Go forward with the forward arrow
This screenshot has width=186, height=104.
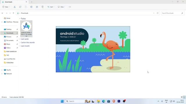pos(6,13)
